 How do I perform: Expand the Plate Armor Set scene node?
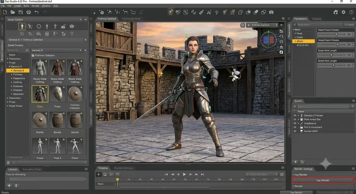(298, 119)
